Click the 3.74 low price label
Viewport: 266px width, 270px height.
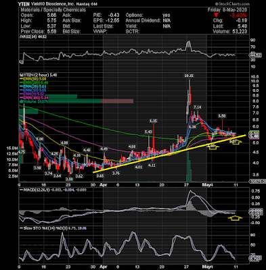pos(48,173)
